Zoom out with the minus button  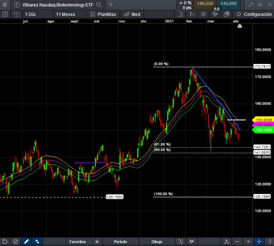click(237, 241)
